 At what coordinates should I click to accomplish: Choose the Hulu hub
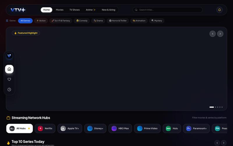click(172, 128)
